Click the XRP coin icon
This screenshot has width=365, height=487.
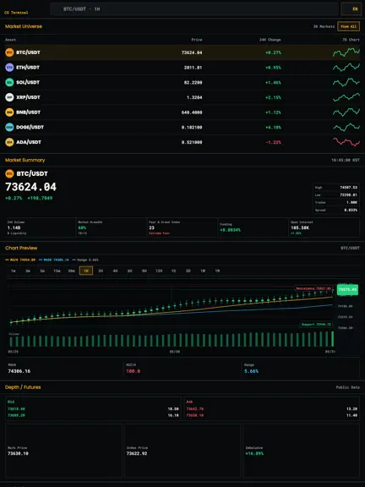tap(9, 97)
